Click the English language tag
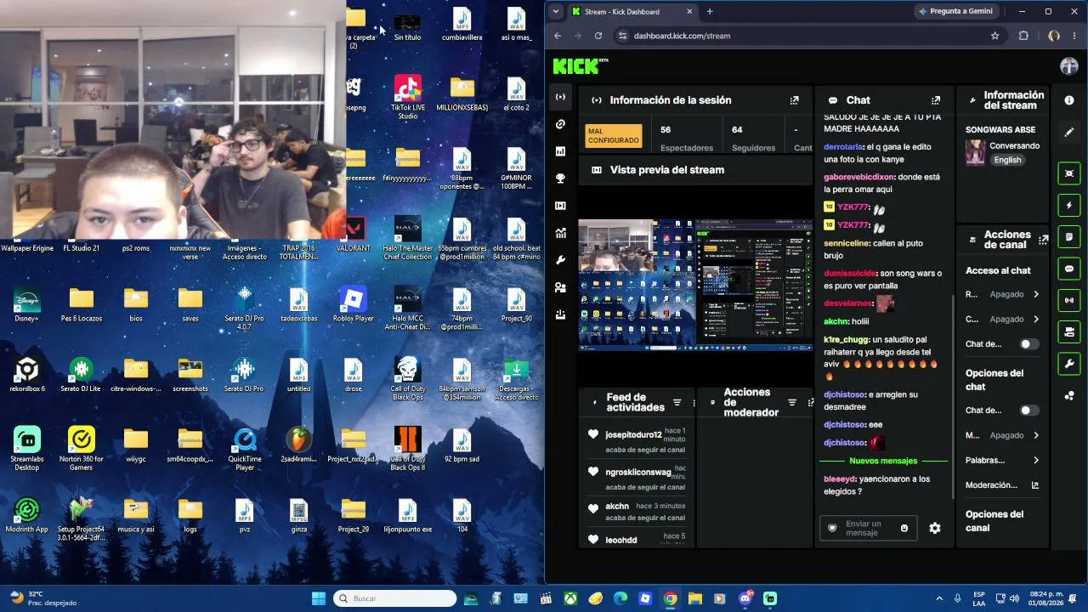Image resolution: width=1088 pixels, height=612 pixels. (1007, 160)
